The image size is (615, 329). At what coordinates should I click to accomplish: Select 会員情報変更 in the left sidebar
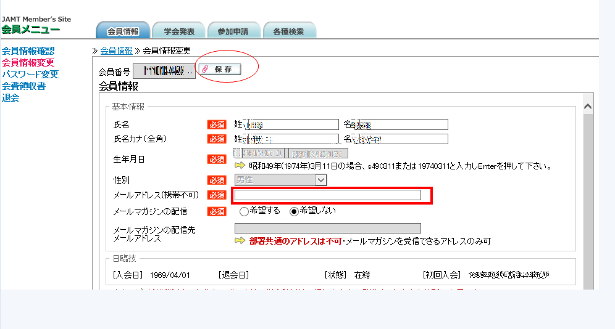point(28,62)
